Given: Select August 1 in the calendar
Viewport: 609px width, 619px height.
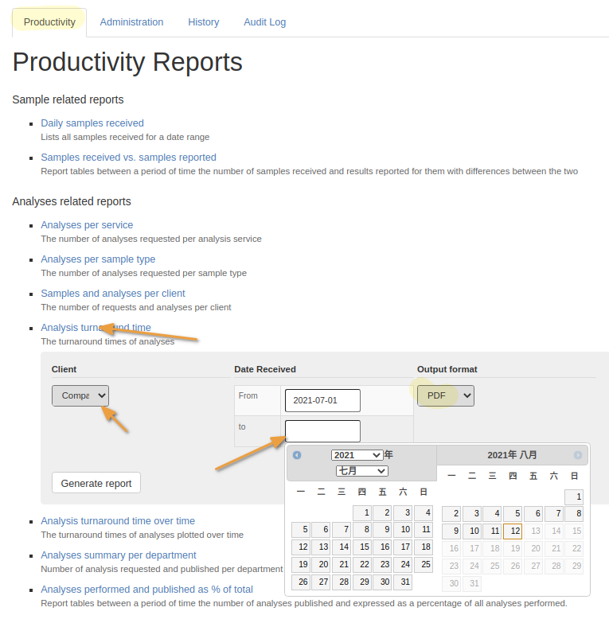Looking at the screenshot, I should 574,496.
